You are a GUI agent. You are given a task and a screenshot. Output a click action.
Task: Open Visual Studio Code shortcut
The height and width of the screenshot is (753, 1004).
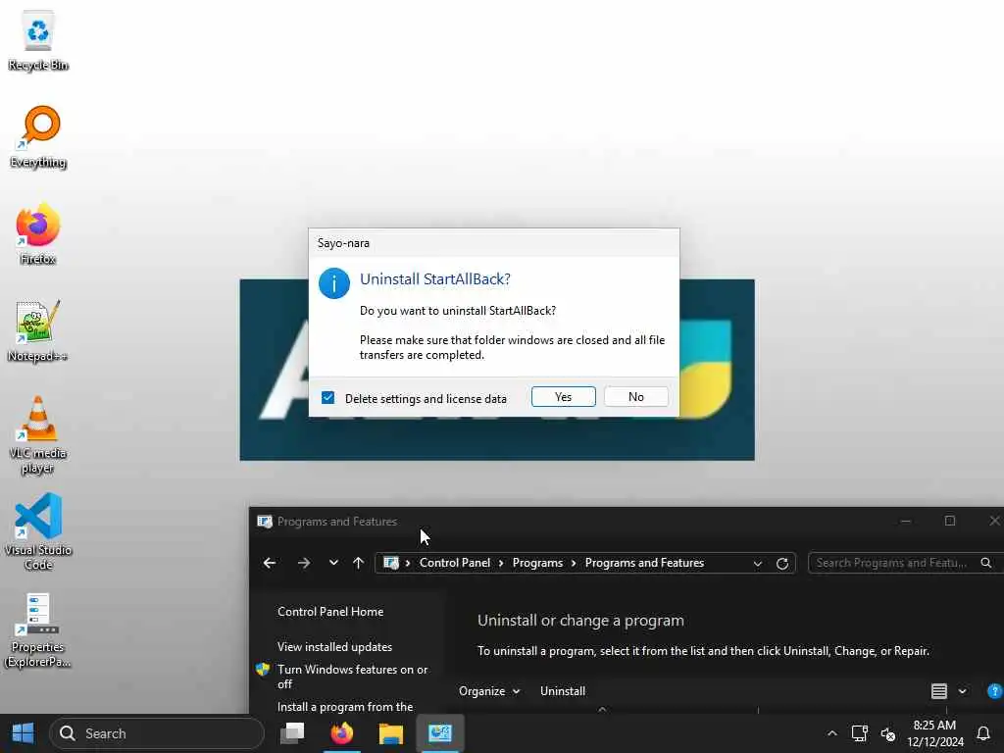coord(38,532)
